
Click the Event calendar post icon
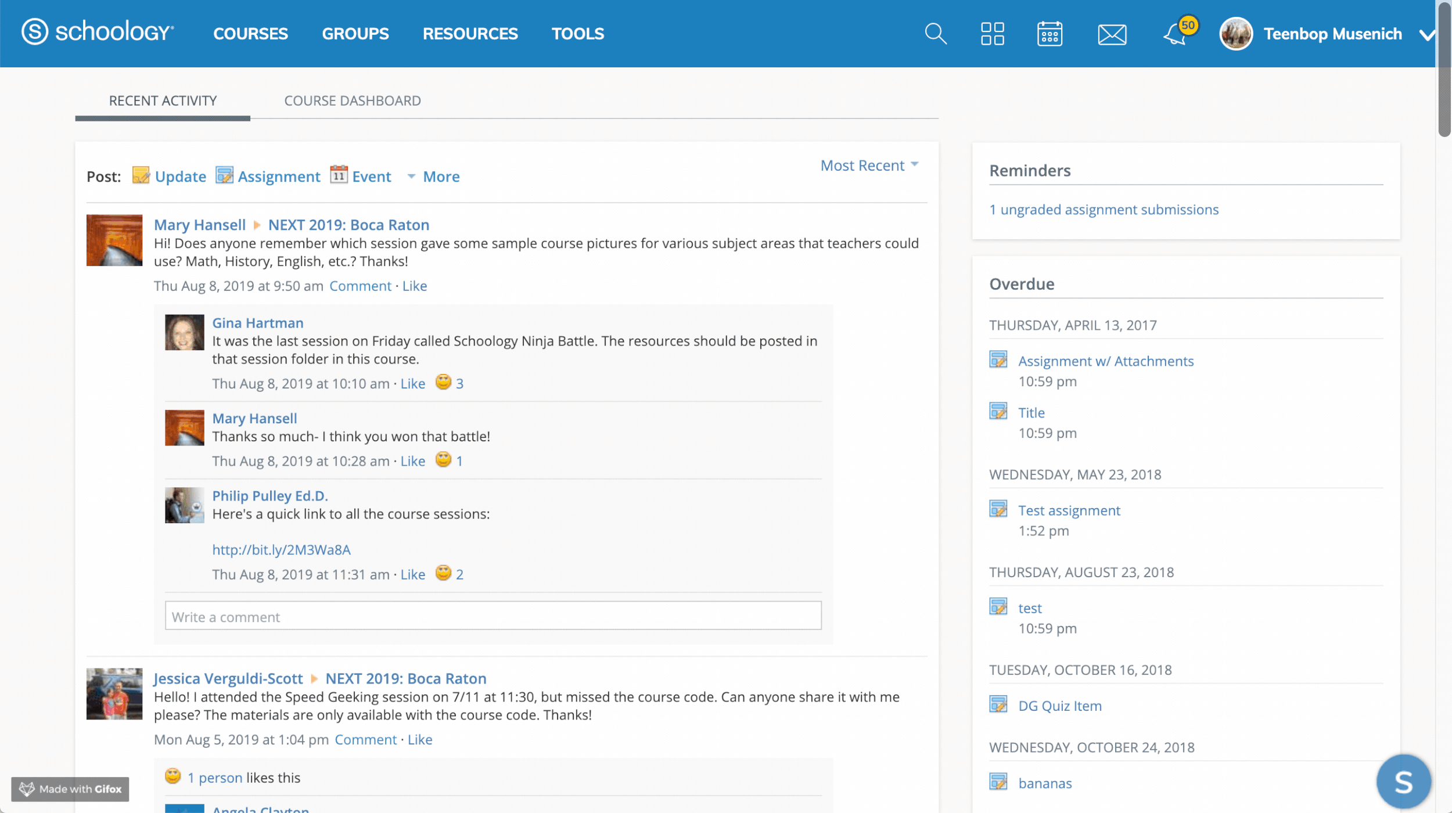pos(339,175)
